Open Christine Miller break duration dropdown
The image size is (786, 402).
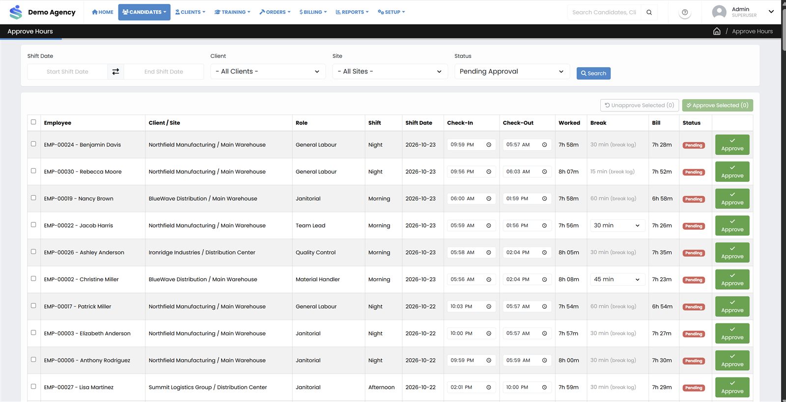[x=617, y=280]
